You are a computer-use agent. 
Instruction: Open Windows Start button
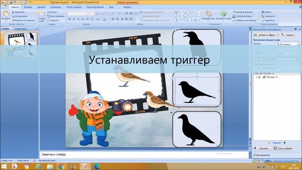4,166
